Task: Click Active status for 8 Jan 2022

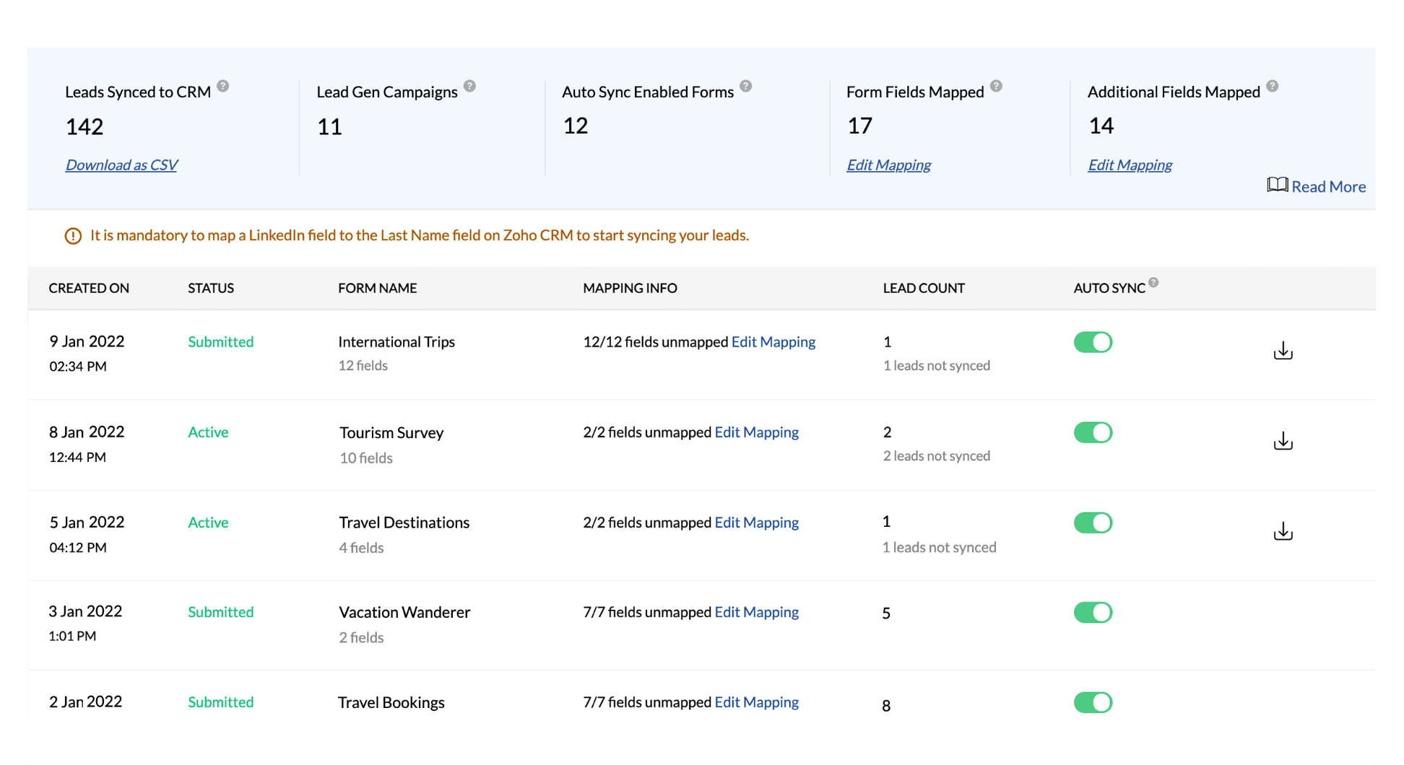Action: coord(208,432)
